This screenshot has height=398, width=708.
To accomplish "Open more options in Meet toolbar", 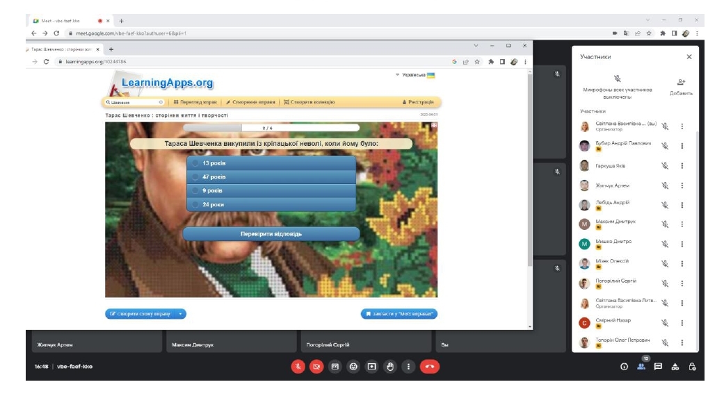I will pyautogui.click(x=408, y=367).
